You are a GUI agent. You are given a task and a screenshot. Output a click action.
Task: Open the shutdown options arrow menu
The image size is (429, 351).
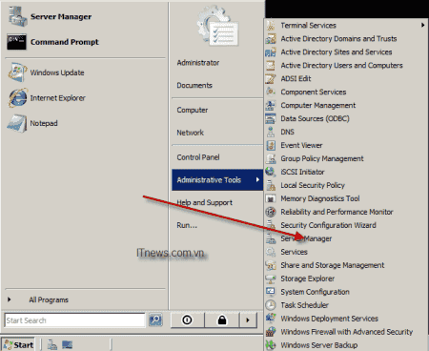248,320
